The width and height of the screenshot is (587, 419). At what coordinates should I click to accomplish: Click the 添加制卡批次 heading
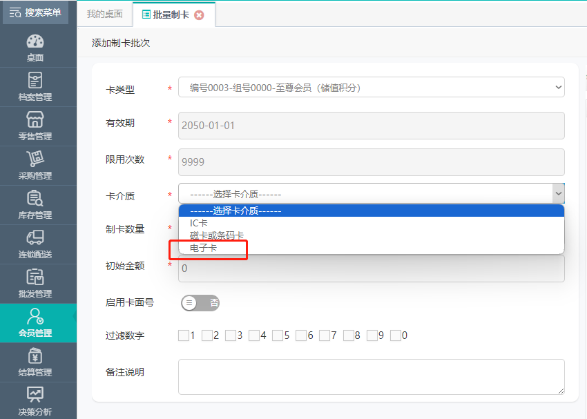click(x=121, y=43)
